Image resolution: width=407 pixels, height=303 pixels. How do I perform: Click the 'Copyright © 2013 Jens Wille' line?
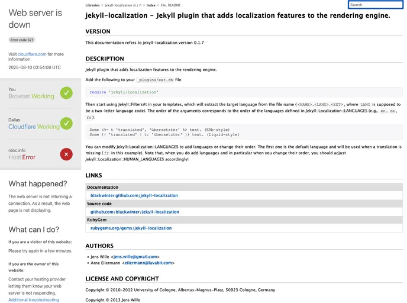point(112,300)
